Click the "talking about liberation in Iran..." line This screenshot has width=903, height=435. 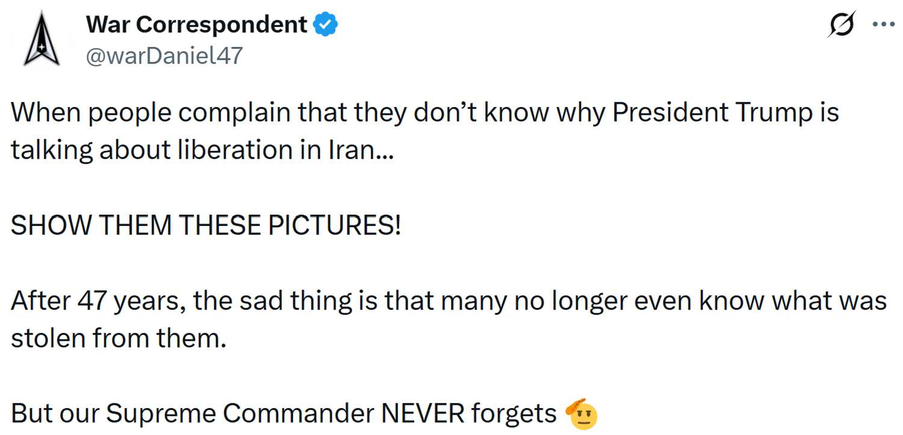(x=203, y=150)
